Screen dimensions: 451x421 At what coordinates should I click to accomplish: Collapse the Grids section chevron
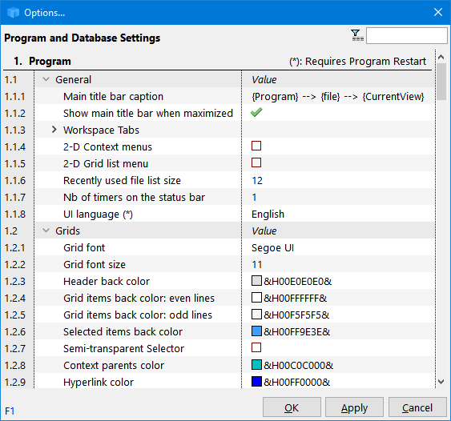(46, 231)
